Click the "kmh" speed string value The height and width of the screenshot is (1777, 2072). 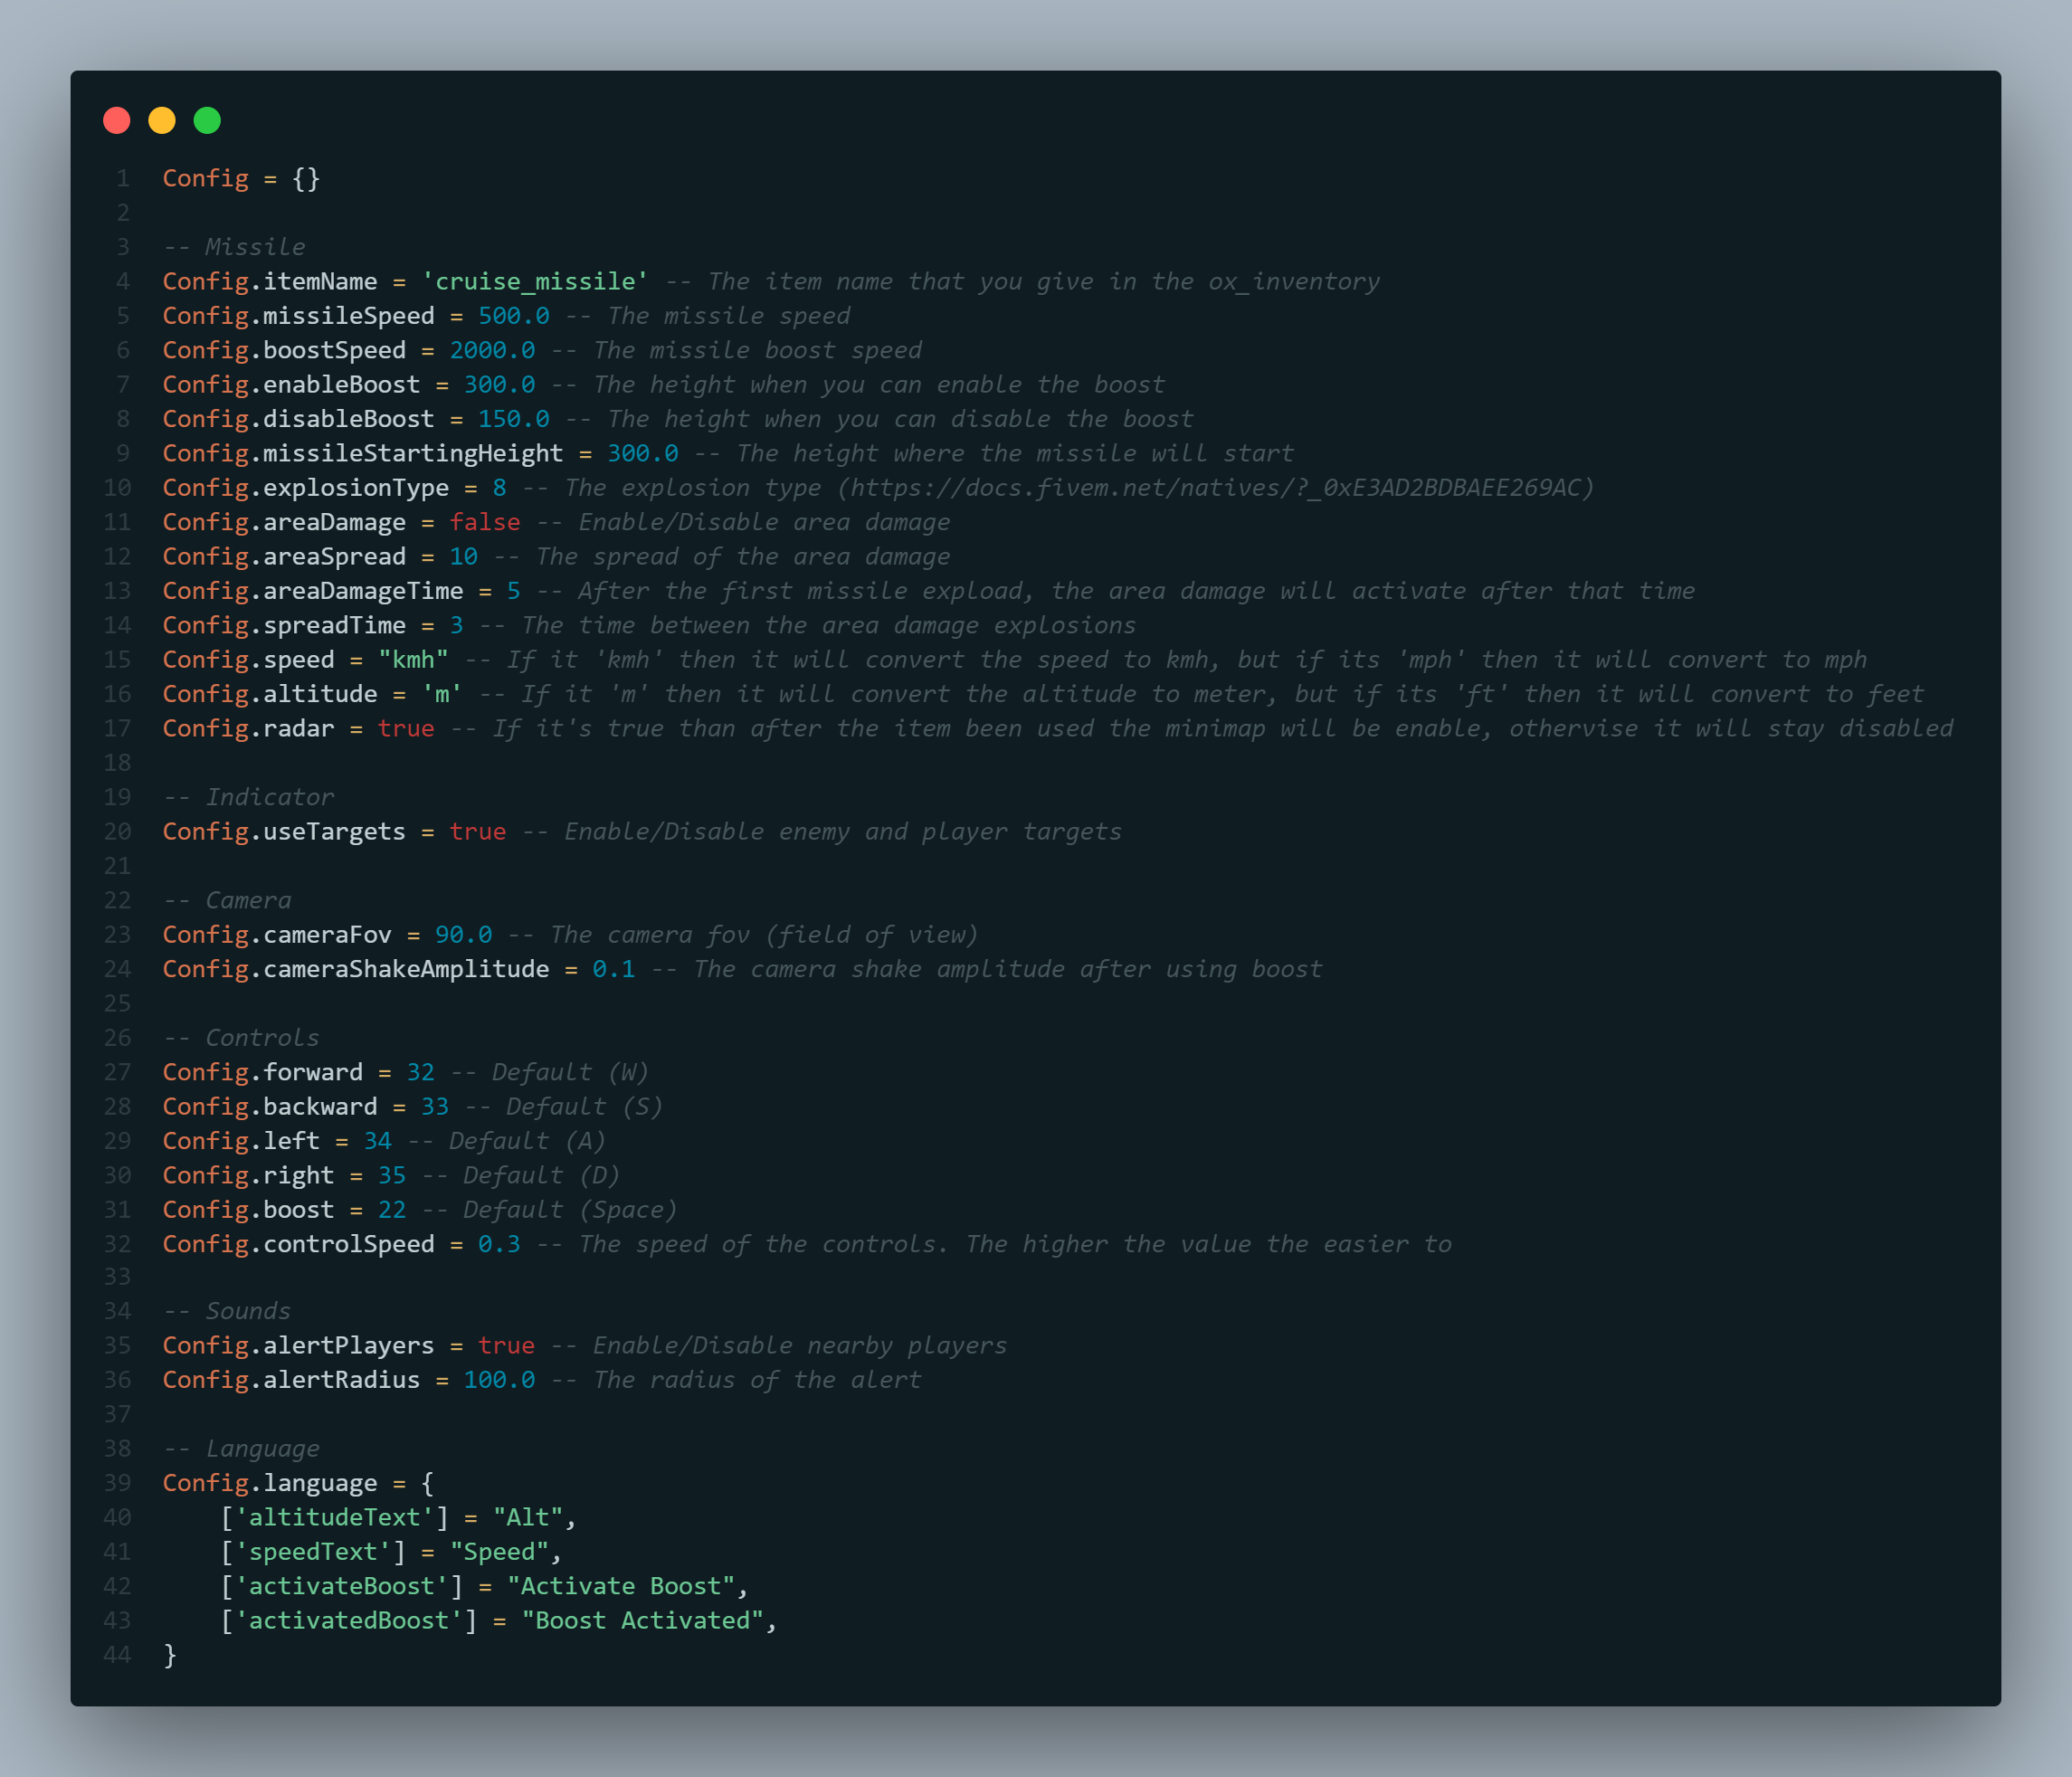coord(413,660)
